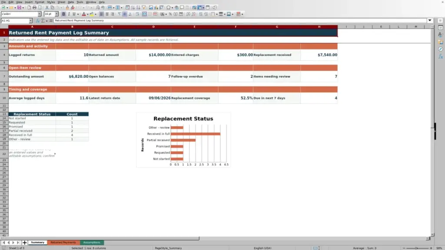Viewport: 445px width, 250px height.
Task: Open the Format menu
Action: [x=40, y=2]
